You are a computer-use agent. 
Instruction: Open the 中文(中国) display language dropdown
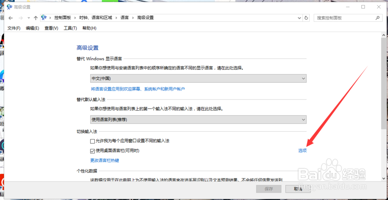(198, 78)
